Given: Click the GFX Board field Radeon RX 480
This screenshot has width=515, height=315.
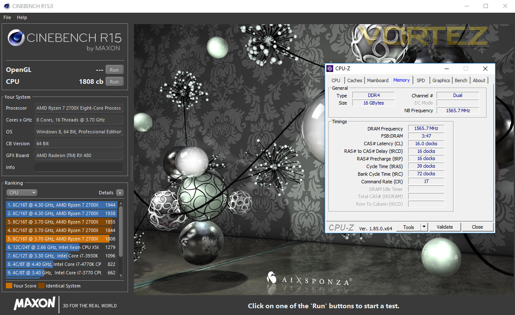Looking at the screenshot, I should tap(79, 155).
